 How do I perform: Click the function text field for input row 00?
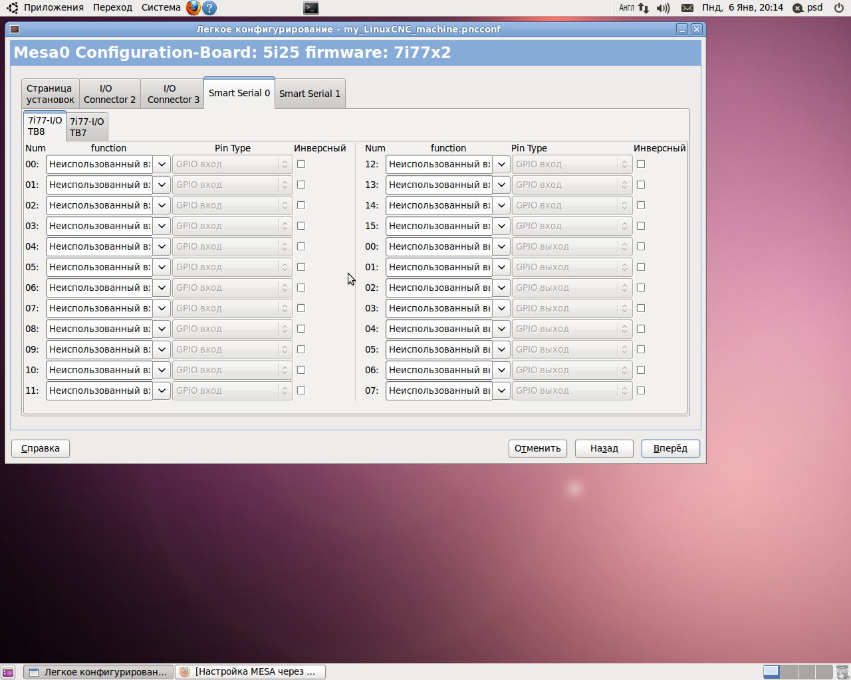coord(99,164)
